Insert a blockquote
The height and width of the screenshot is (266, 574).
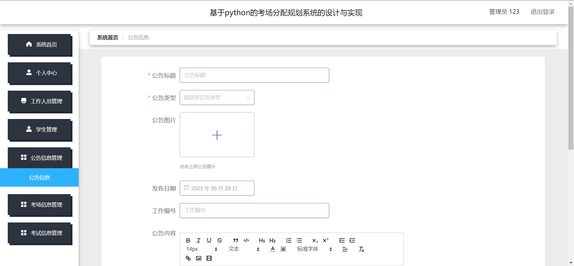[x=236, y=240]
